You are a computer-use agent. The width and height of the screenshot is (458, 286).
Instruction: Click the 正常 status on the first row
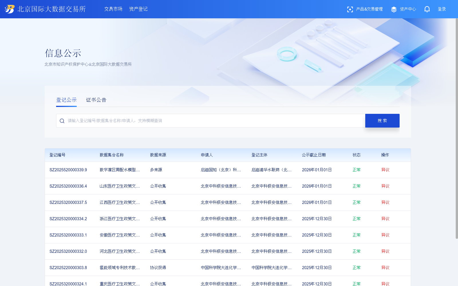(356, 170)
